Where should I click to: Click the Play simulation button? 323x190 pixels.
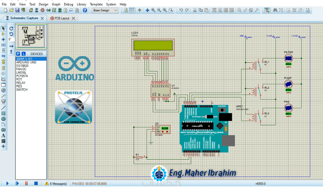pos(7,184)
